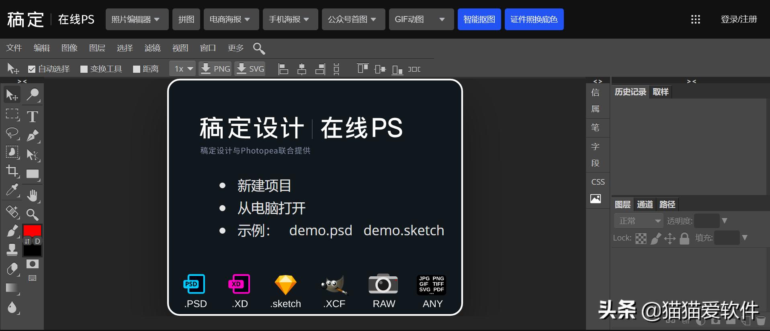
Task: Select the Object Selection tool
Action: pos(12,152)
